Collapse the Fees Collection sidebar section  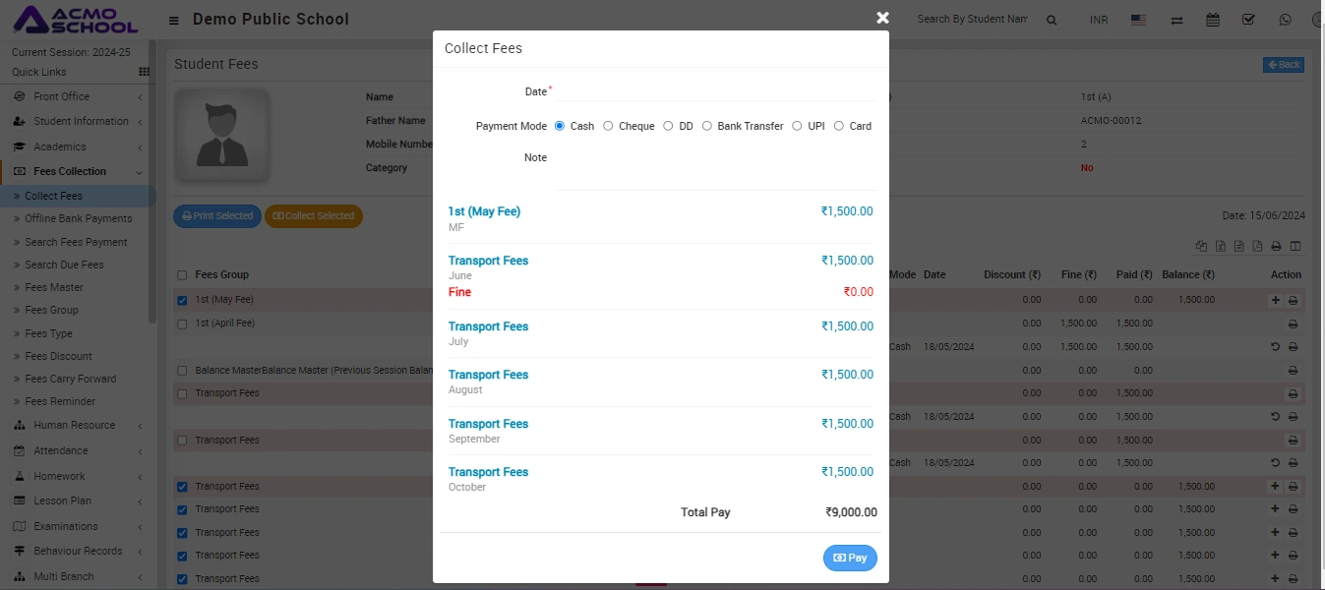[79, 171]
